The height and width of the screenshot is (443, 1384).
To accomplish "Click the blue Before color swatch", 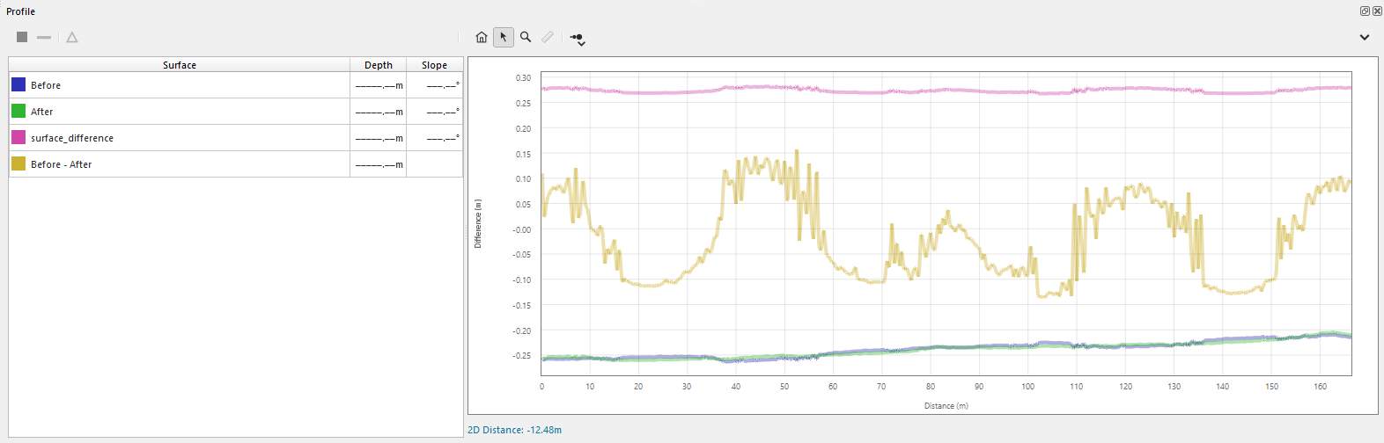I will pos(18,85).
